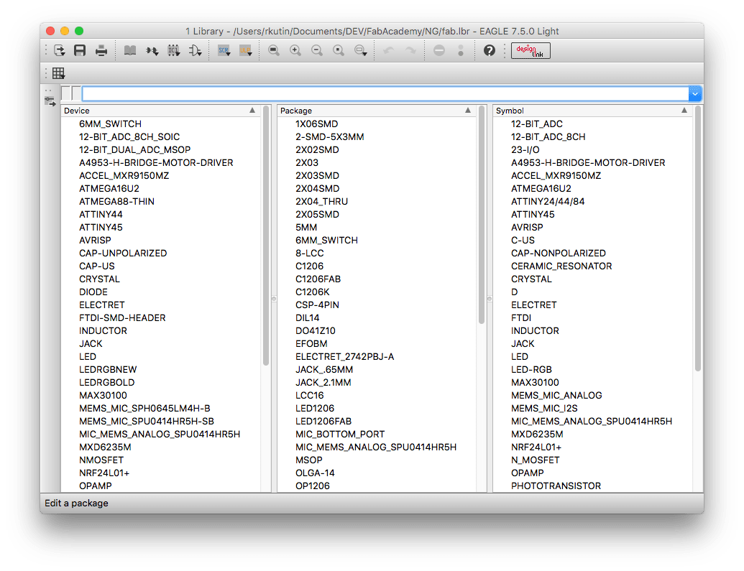Click the Zoom in magnifier
Viewport: 744px width, 571px height.
(x=295, y=51)
